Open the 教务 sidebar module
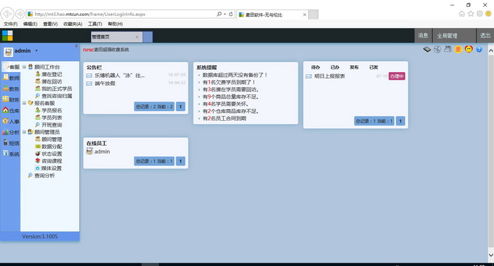Viewport: 494px width, 266px height. (11, 88)
